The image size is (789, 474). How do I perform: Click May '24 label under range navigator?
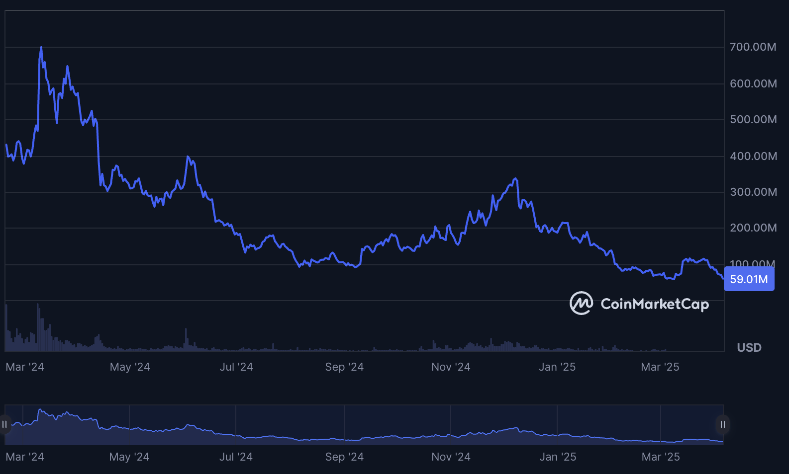coord(129,457)
